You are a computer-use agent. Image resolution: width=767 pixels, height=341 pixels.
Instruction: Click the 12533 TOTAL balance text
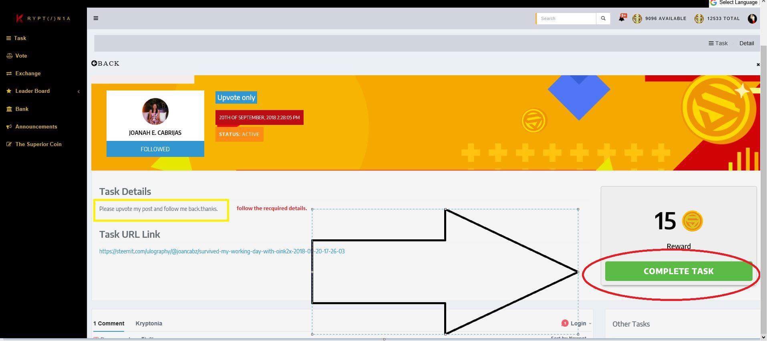point(723,18)
